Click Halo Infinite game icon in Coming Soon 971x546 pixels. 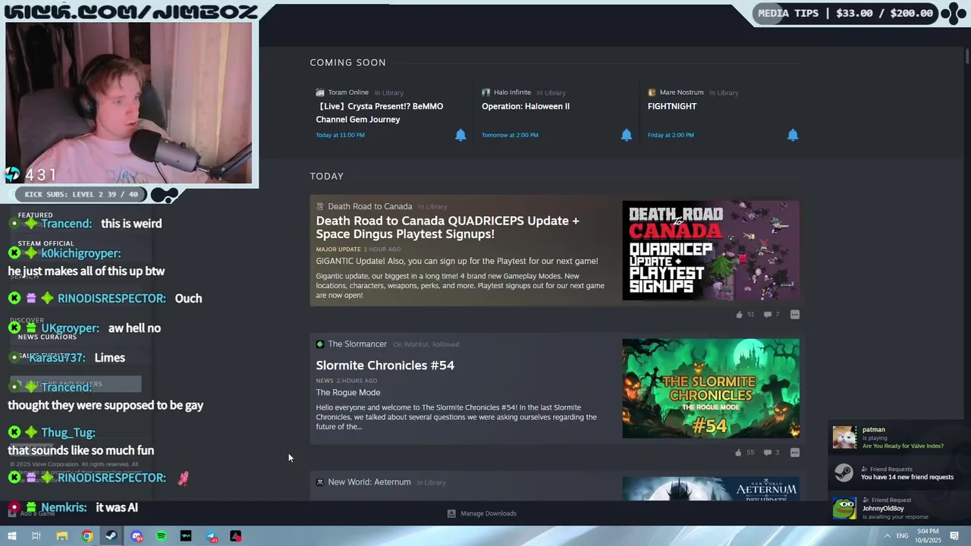coord(486,93)
